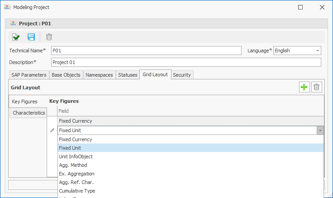This screenshot has width=333, height=198.
Task: Select the Characteristics side tab
Action: tap(29, 113)
